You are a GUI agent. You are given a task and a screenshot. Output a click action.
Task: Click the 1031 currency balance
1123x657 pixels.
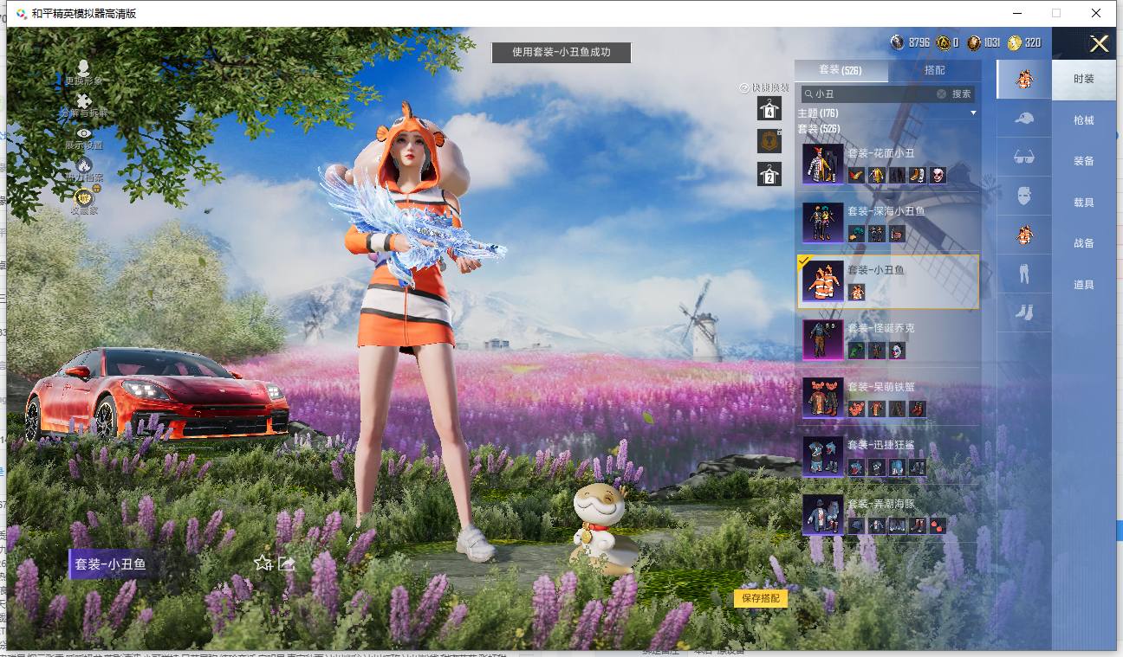(983, 42)
